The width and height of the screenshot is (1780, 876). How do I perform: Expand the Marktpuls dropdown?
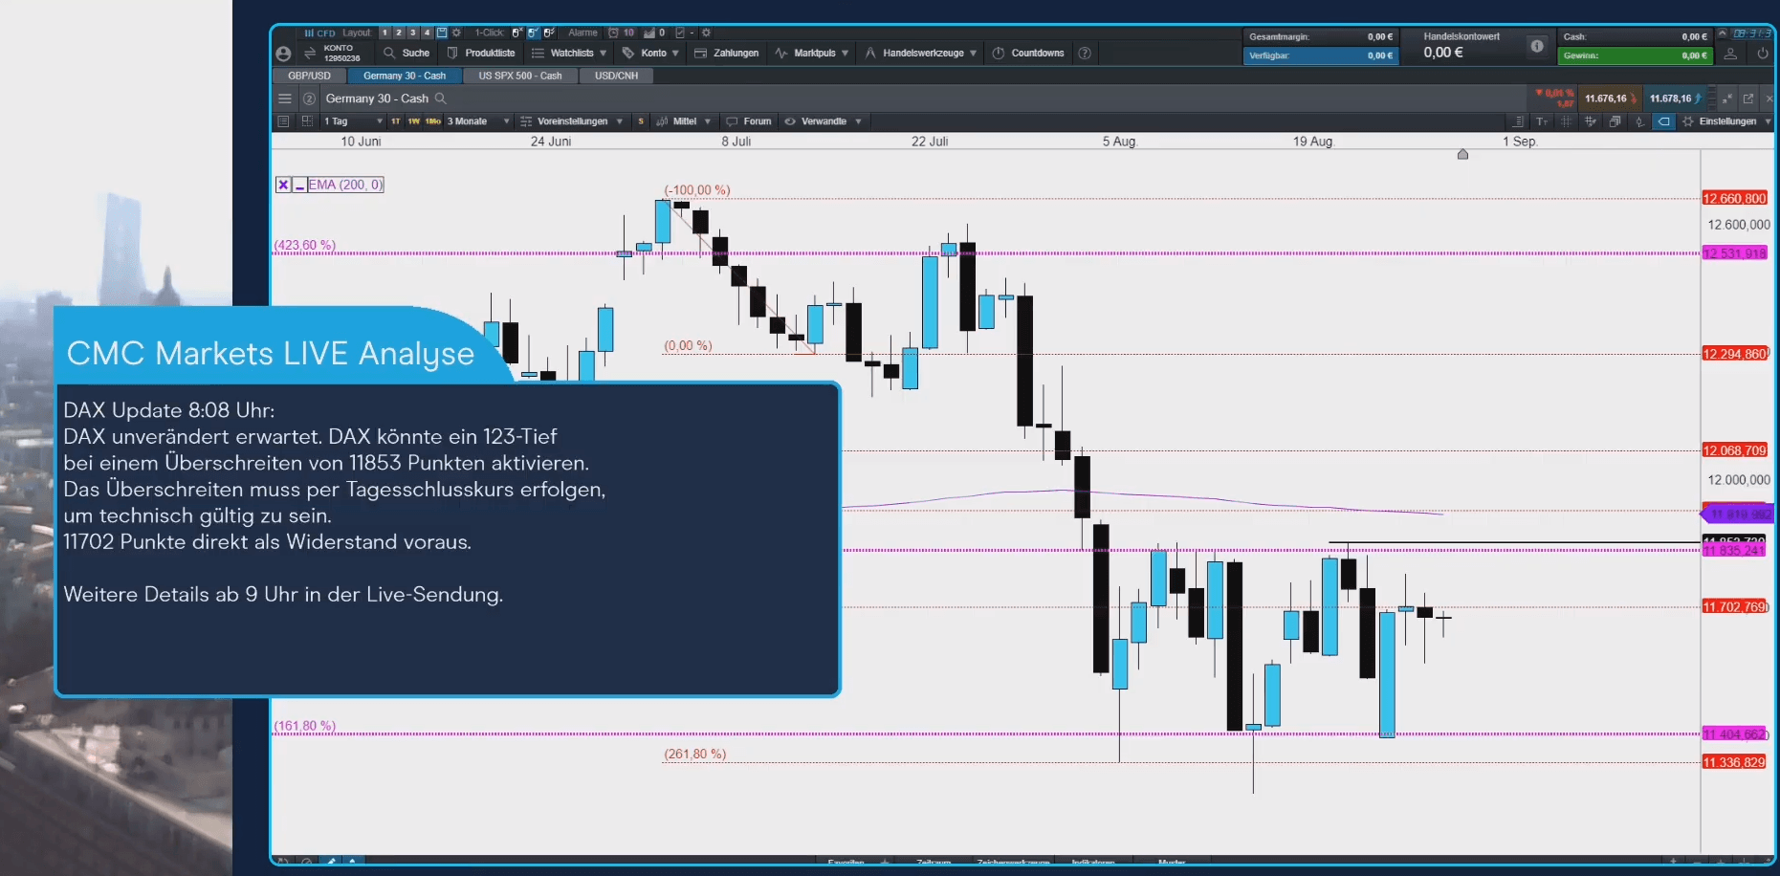click(811, 54)
